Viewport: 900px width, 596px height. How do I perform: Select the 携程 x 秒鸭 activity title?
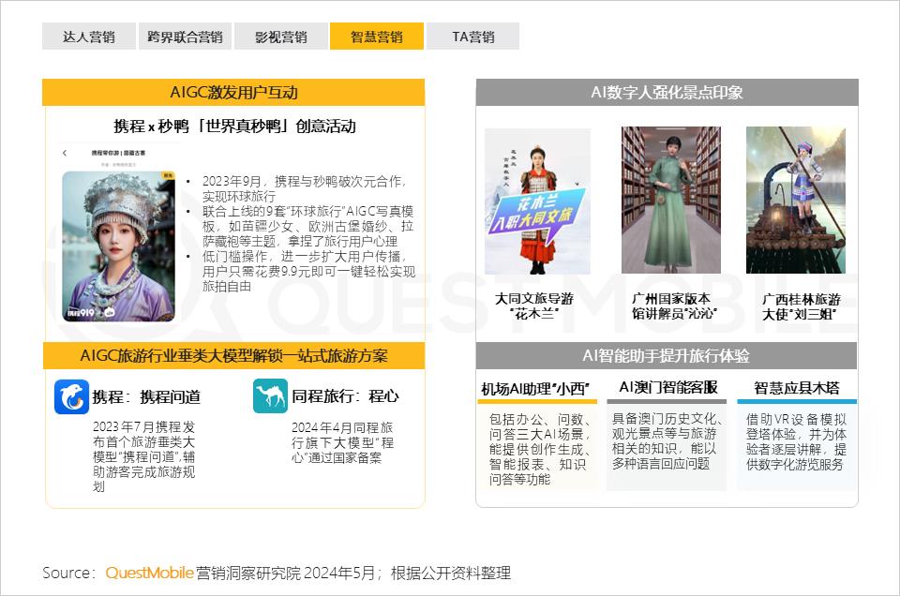pos(234,127)
